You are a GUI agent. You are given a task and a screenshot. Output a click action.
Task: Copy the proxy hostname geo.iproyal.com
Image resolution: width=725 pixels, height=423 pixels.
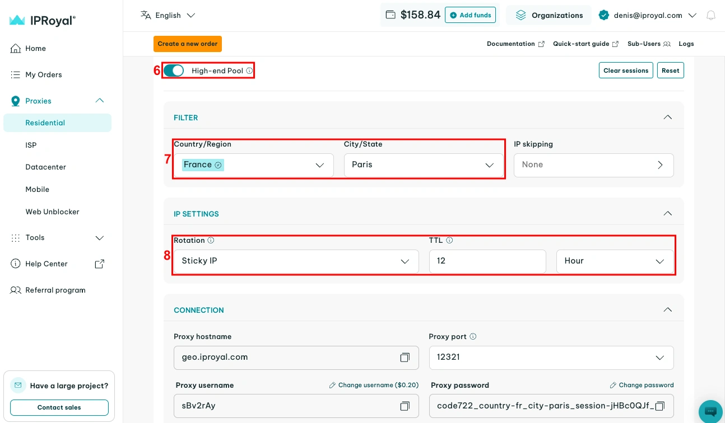tap(405, 357)
